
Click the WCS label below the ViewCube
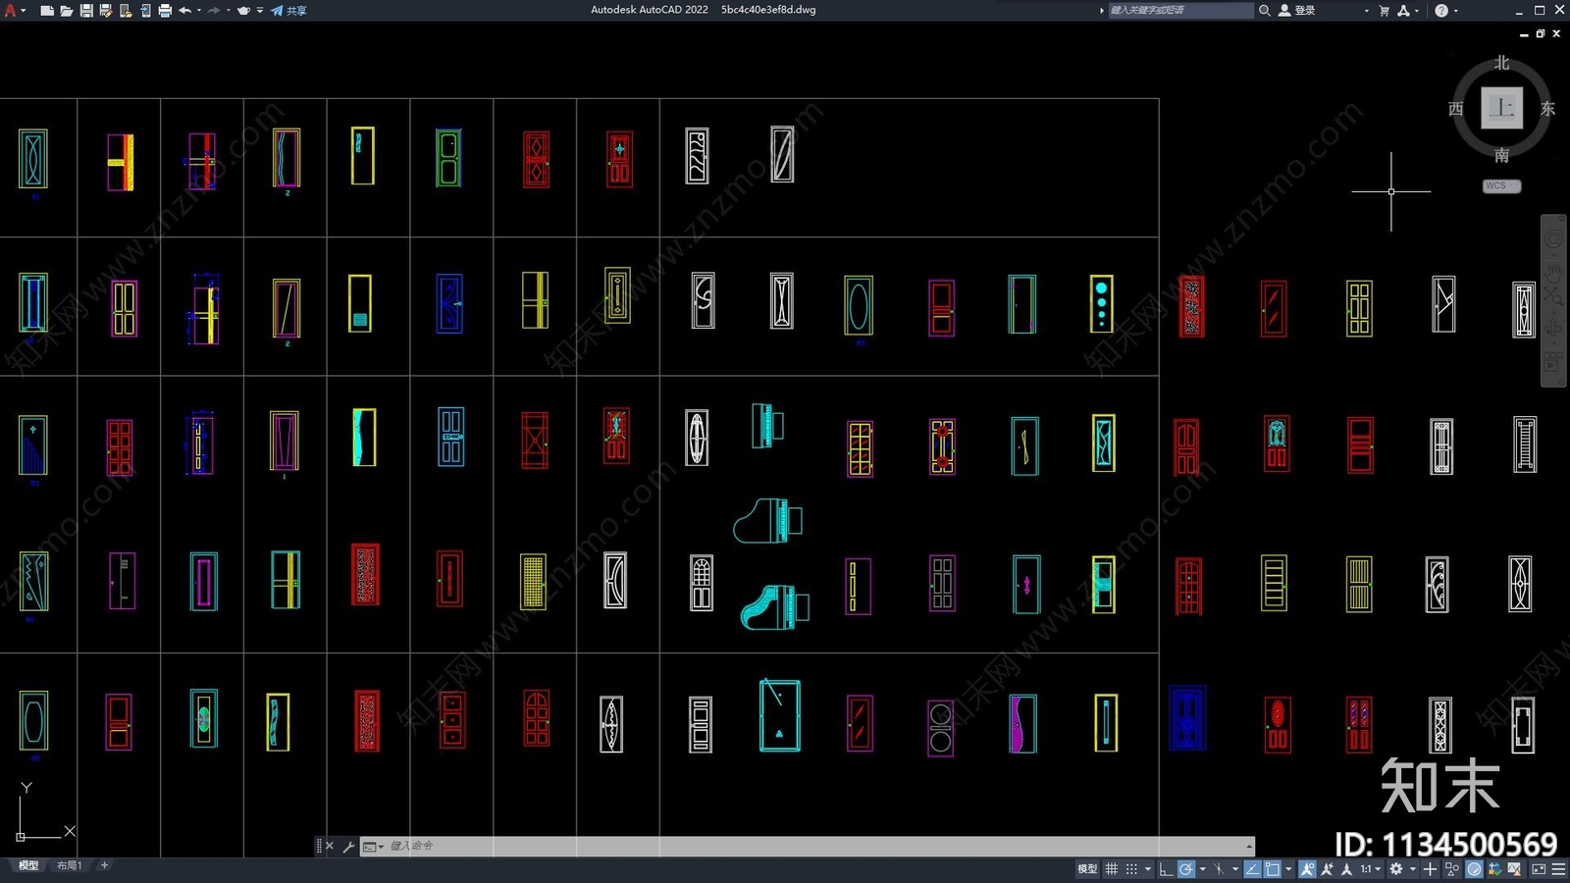pyautogui.click(x=1500, y=186)
